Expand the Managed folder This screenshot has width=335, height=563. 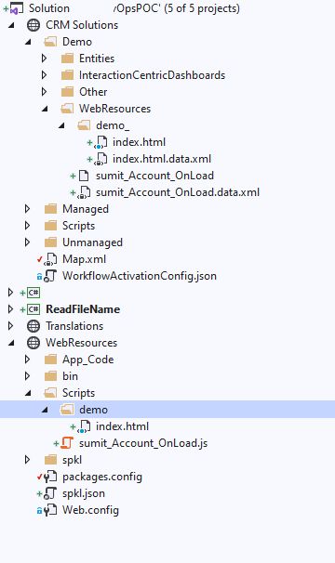click(x=27, y=209)
